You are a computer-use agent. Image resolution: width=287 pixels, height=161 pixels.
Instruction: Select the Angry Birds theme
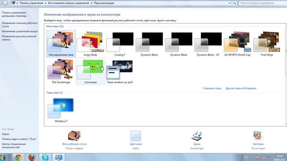[x=91, y=44]
